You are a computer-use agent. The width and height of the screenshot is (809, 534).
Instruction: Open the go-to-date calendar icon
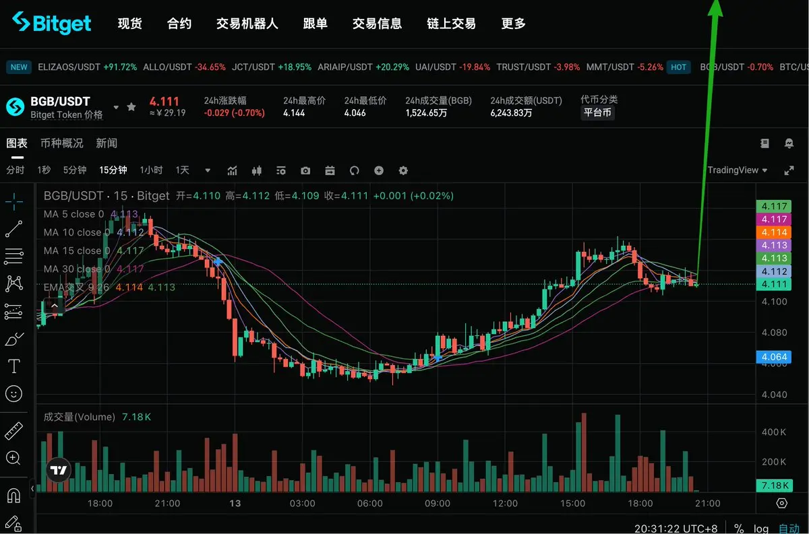330,170
